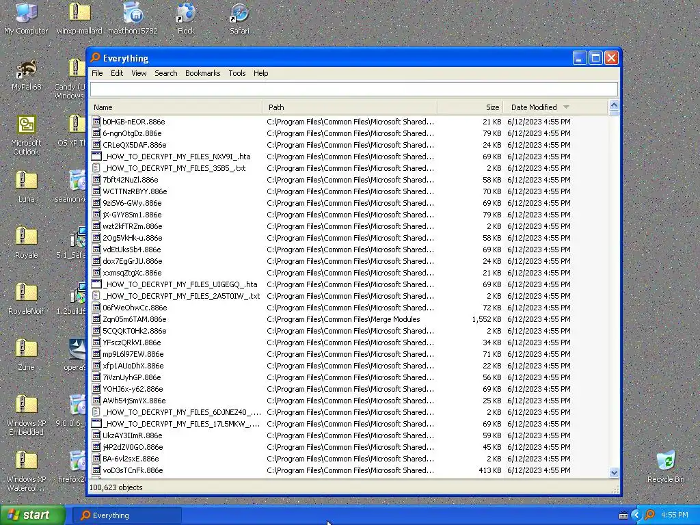Screen dimensions: 700x525
Task: Select file UkzAY3IImR.886e
Action: (133, 435)
